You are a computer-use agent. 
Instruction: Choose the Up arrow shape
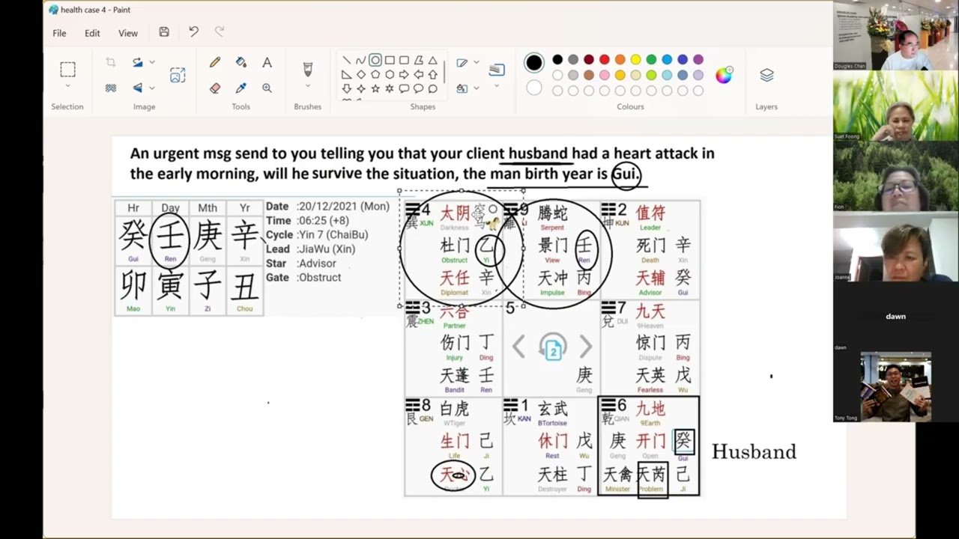432,75
